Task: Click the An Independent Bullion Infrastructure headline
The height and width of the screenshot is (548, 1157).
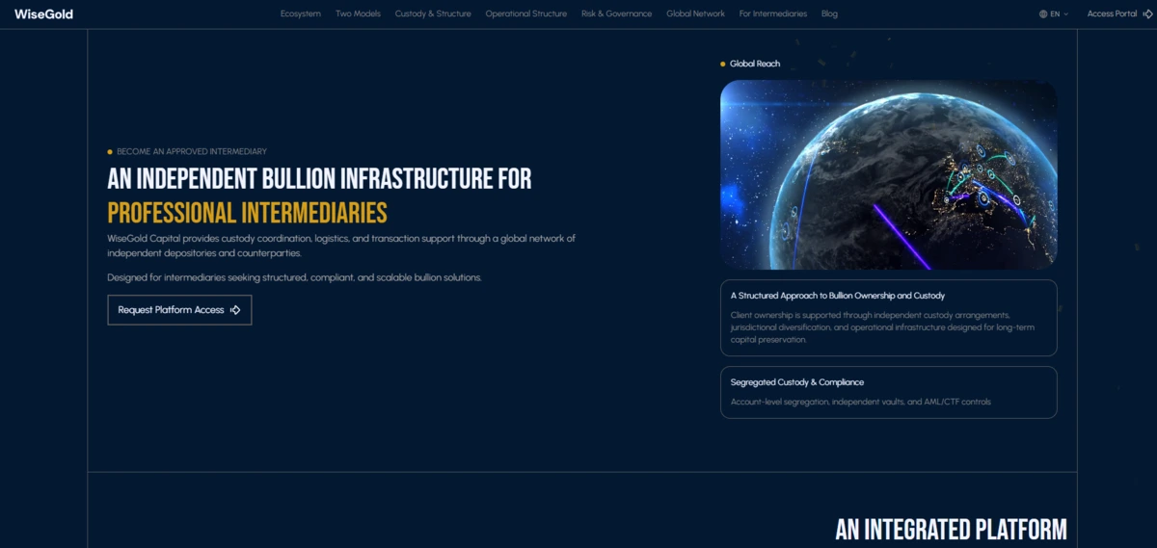Action: pos(319,178)
